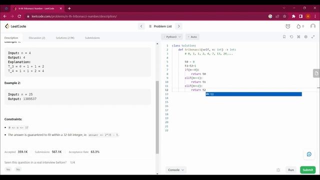
Task: Open the editor settings gear
Action: click(305, 36)
